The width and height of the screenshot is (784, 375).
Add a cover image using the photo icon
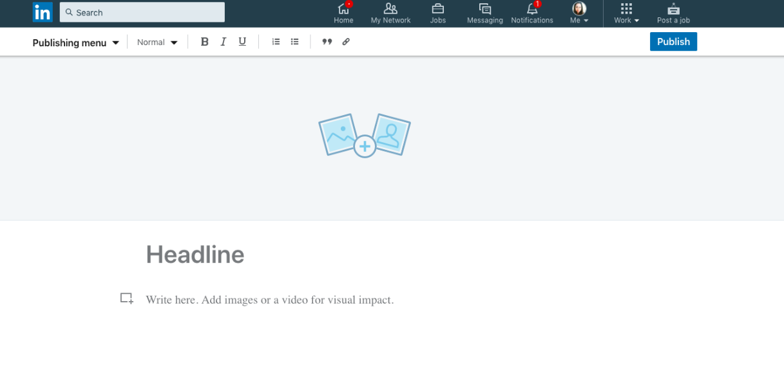click(x=365, y=135)
